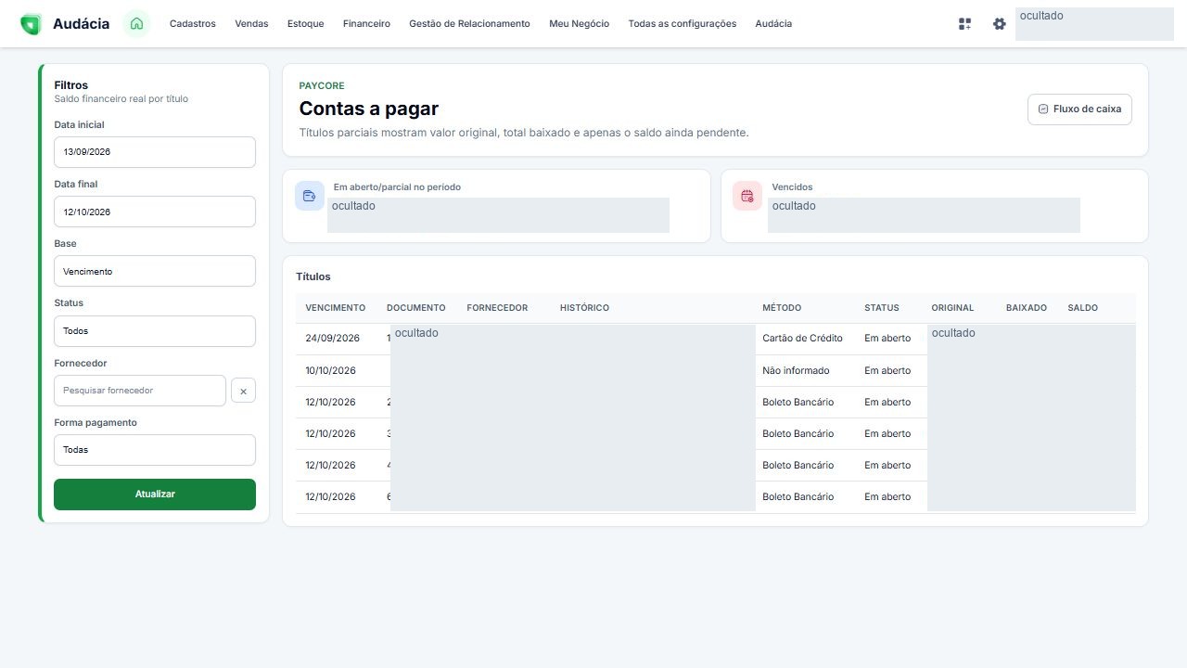The image size is (1187, 668).
Task: Open the Meu Negócio menu
Action: click(580, 24)
